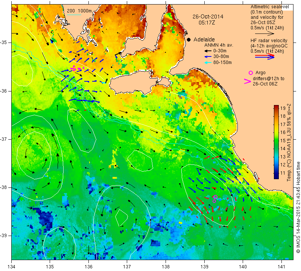Click the '(4-12h avg)noQC' legend text
This screenshot has width=301, height=271.
pos(269,46)
